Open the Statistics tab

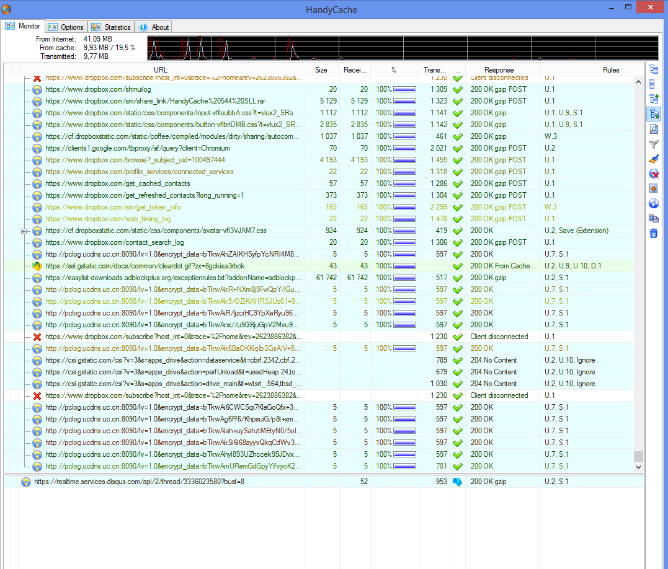tap(111, 27)
